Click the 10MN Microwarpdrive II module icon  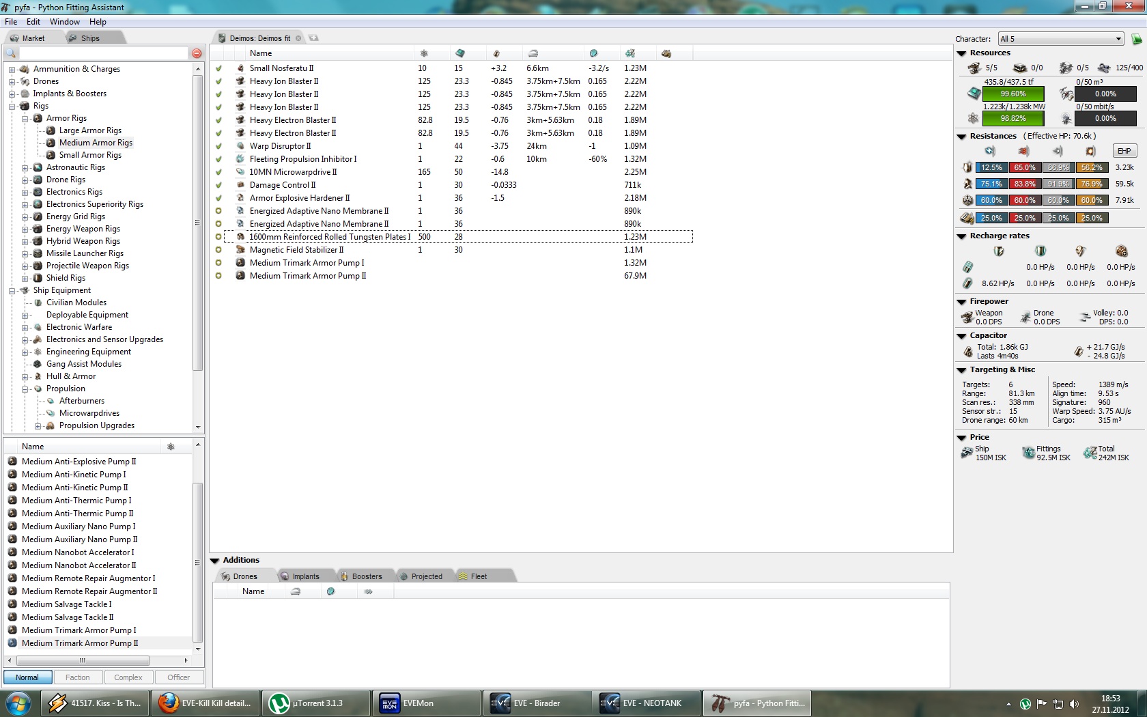coord(240,172)
